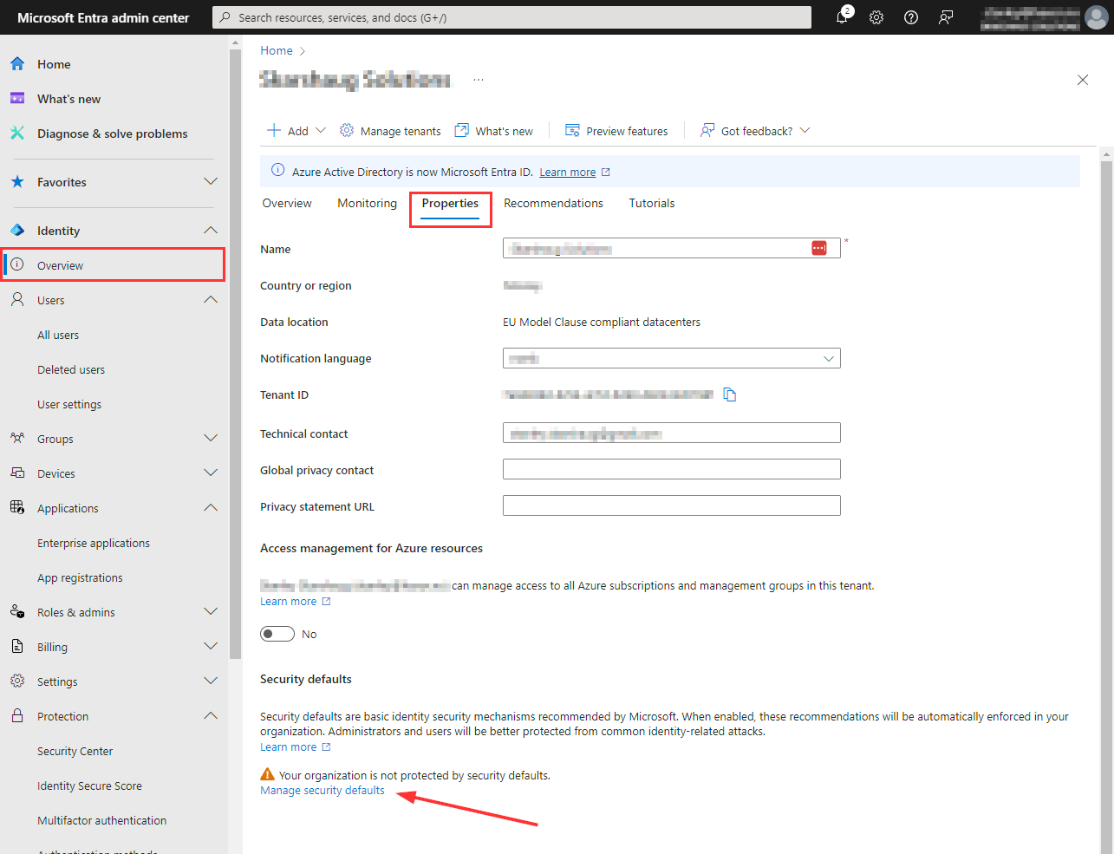Click the red password manager icon in Name field
The height and width of the screenshot is (854, 1114).
819,248
